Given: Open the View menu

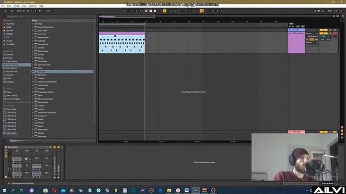Looking at the screenshot, I should click(x=24, y=6).
